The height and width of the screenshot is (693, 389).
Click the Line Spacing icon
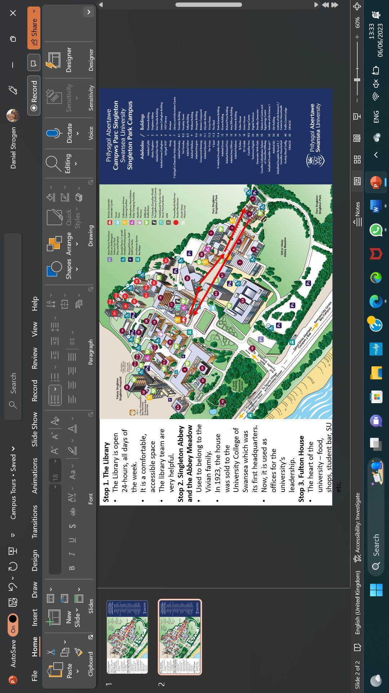pyautogui.click(x=55, y=327)
